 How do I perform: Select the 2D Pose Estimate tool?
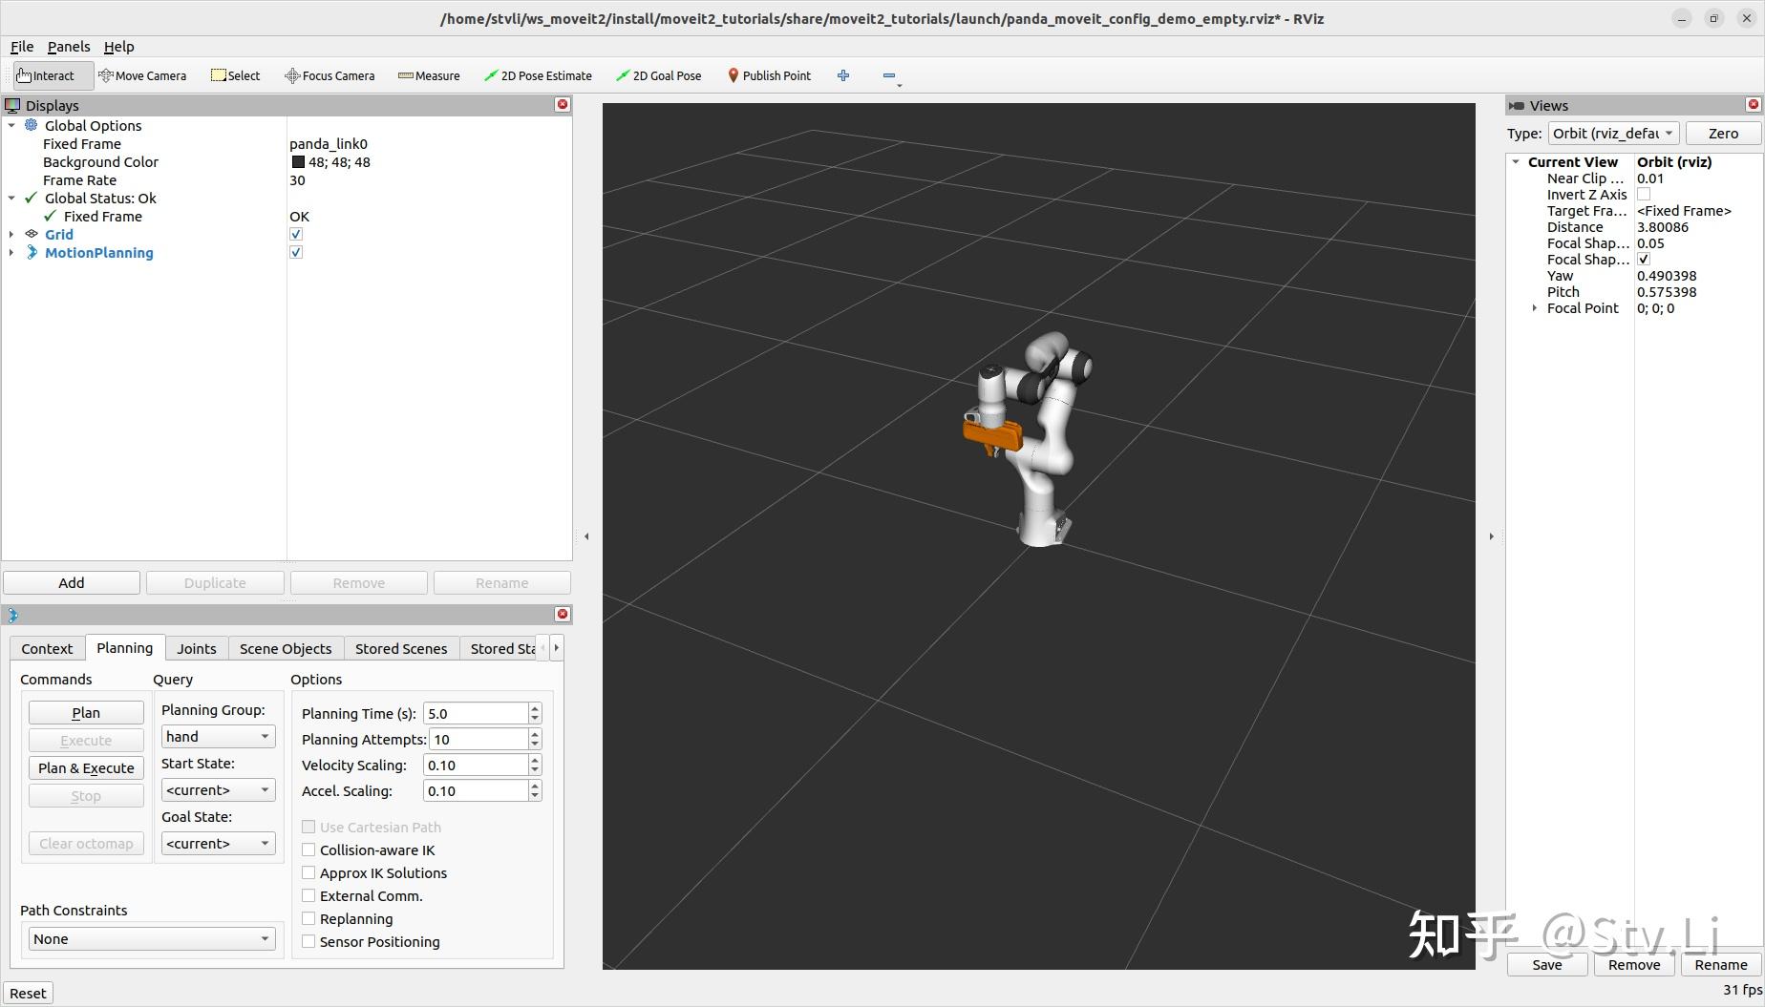pos(538,75)
